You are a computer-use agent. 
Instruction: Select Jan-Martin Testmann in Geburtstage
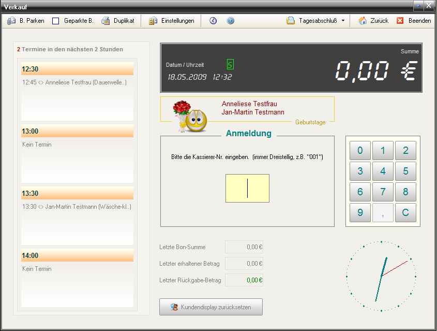tap(253, 112)
